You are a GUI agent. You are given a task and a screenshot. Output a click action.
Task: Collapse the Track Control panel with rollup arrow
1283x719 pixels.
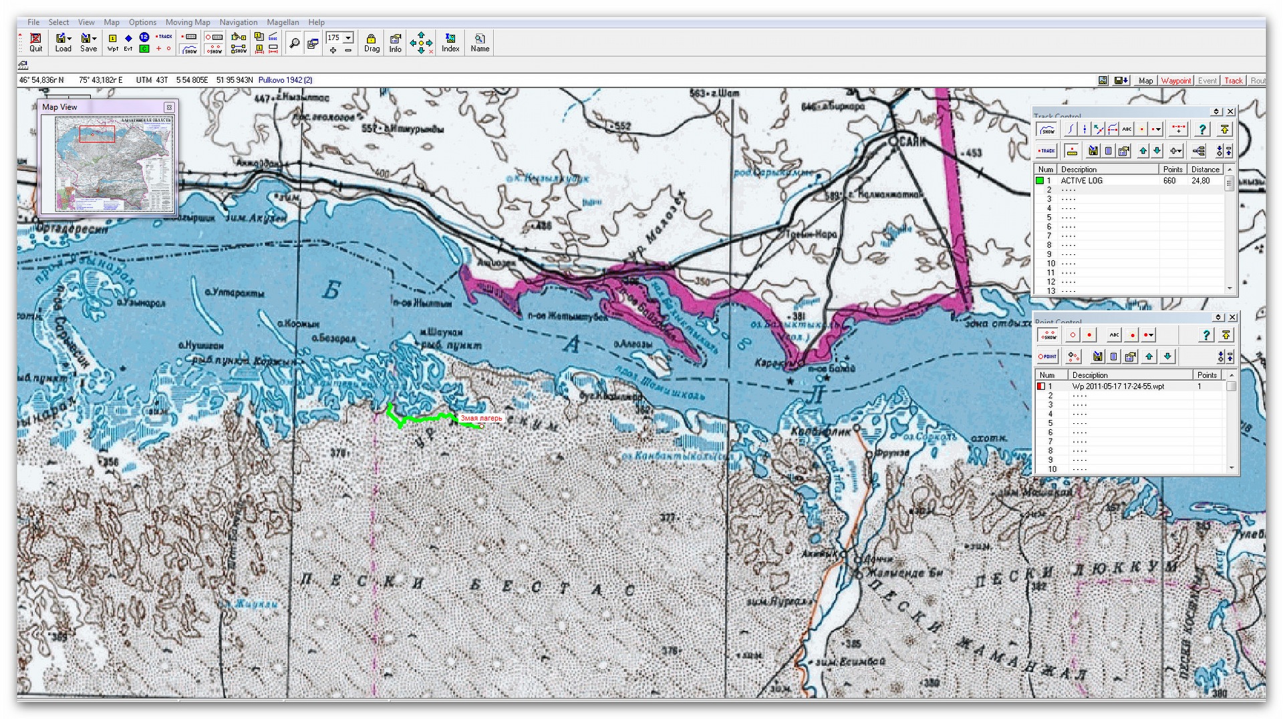tap(1216, 111)
